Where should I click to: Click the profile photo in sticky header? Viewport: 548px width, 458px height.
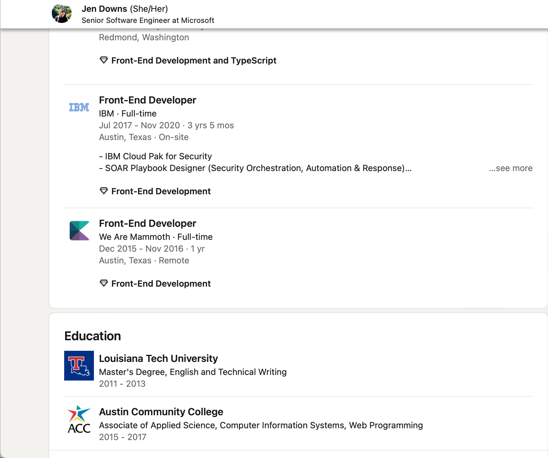(x=62, y=14)
